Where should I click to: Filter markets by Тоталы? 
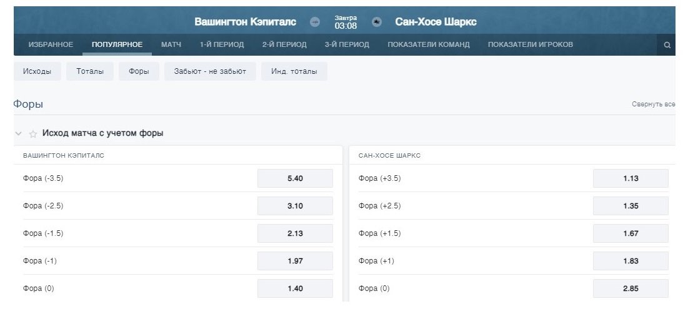(90, 71)
